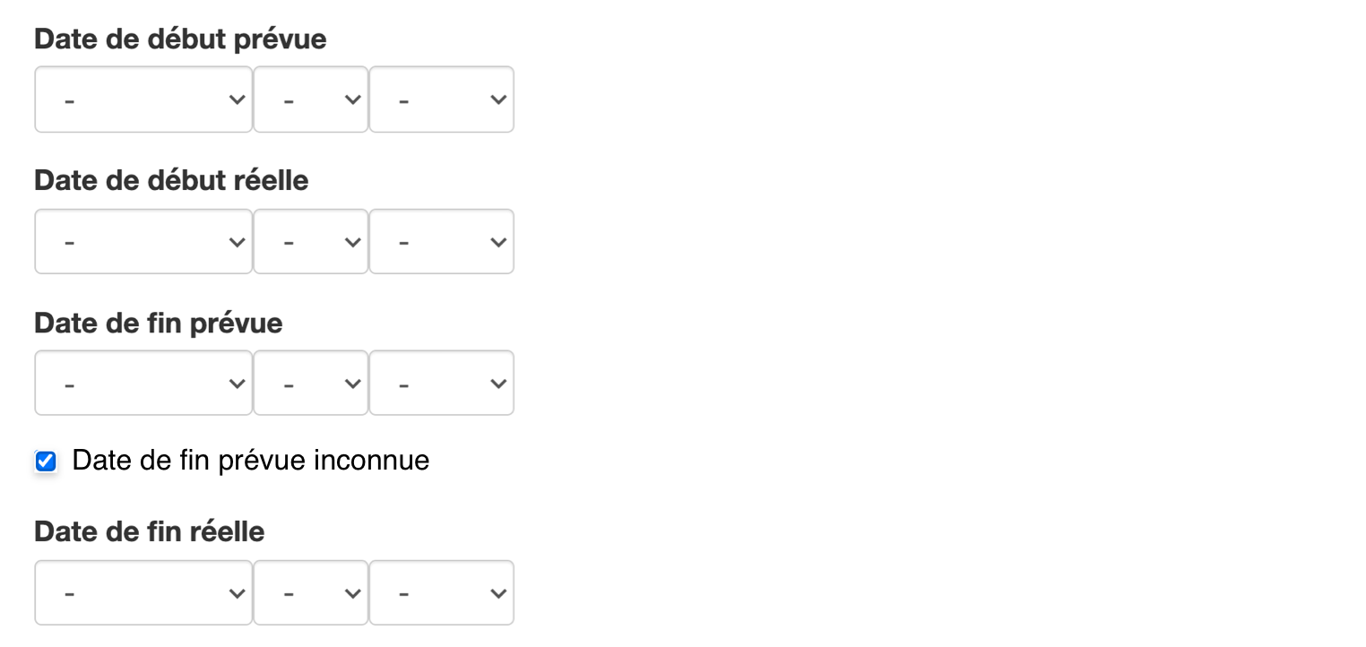Open the middle dropdown under Date de fin réelle
This screenshot has width=1366, height=647.
(x=310, y=593)
